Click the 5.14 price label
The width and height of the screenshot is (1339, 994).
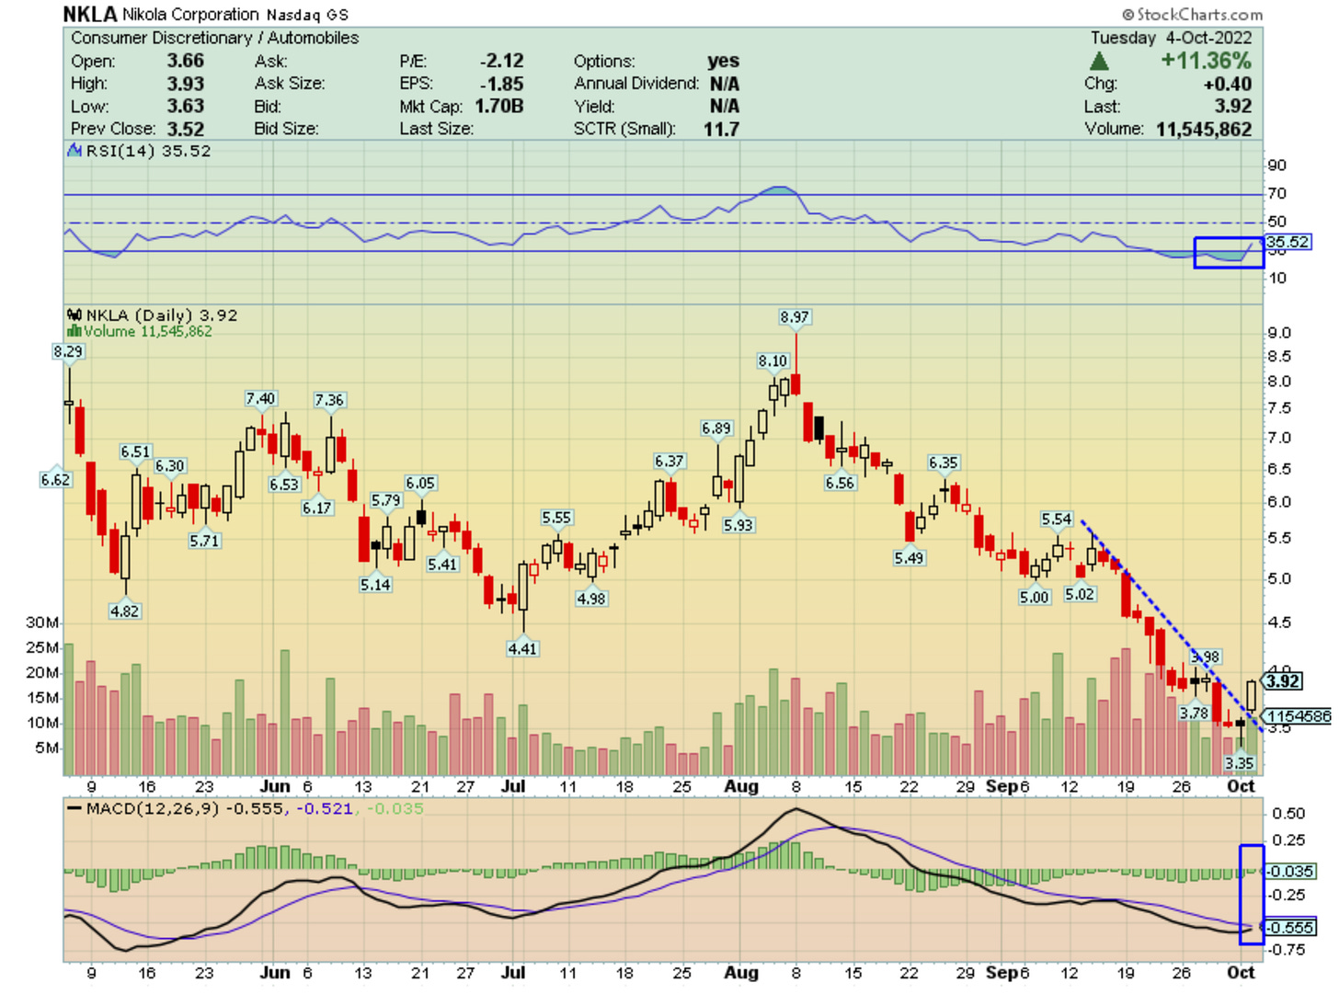375,584
